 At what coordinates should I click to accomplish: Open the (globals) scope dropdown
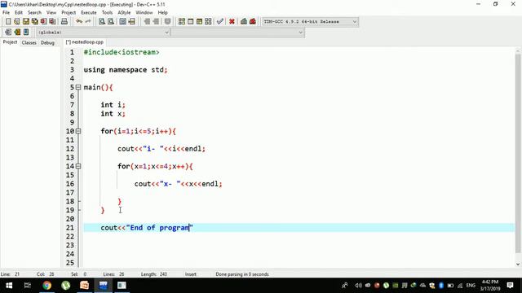click(103, 33)
